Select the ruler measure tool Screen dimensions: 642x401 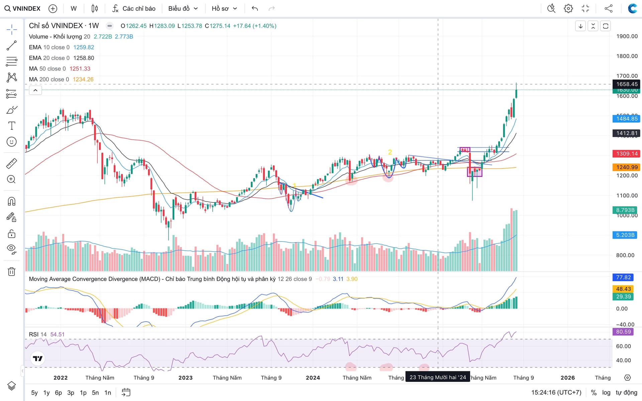click(11, 163)
